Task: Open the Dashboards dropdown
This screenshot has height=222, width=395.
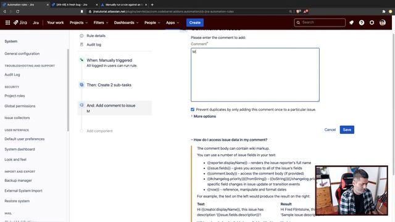Action: [x=126, y=23]
